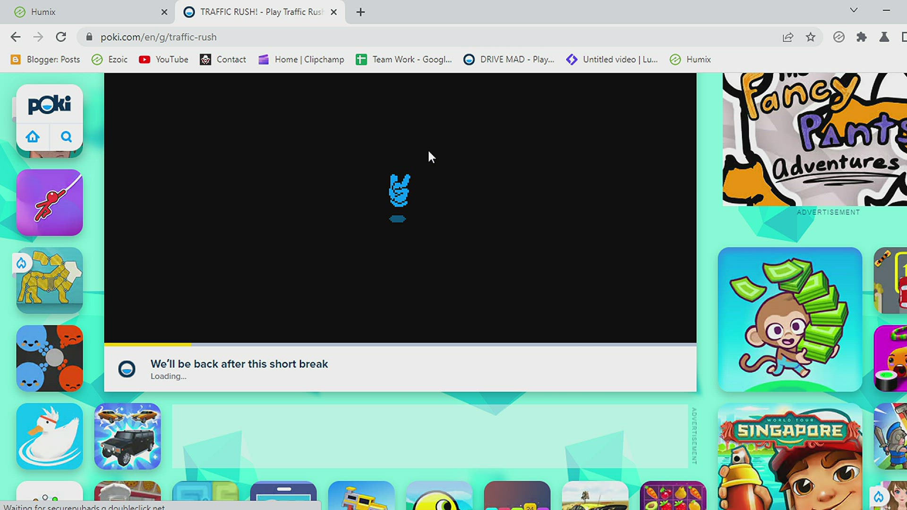Click the ad break progress bar

[x=400, y=345]
